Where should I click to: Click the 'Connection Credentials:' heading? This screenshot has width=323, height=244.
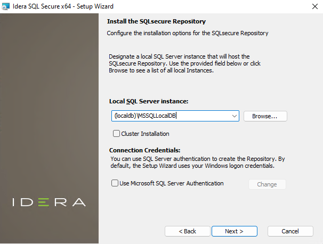pyautogui.click(x=145, y=151)
